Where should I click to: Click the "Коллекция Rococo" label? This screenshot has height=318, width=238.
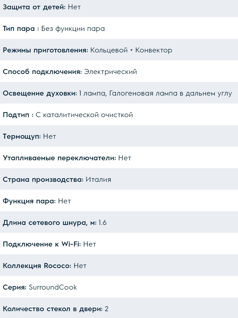point(37,266)
